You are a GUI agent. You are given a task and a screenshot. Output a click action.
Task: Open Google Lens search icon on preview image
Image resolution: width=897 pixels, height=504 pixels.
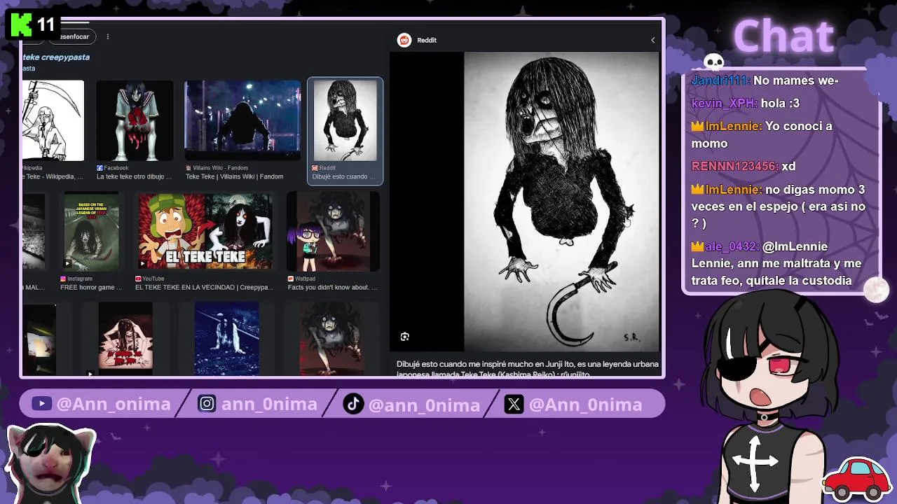(x=404, y=337)
